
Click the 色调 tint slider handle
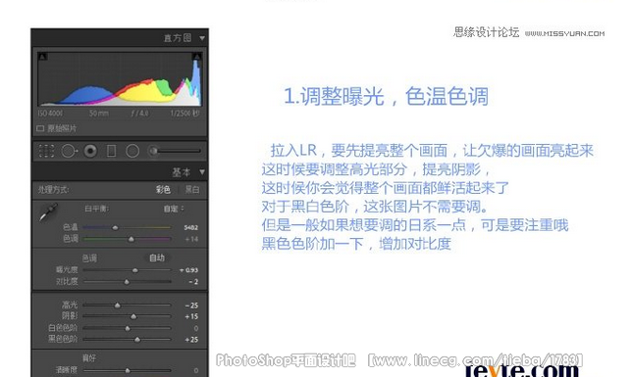[x=131, y=239]
